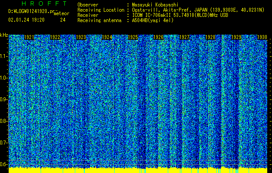Click the 1930 time marker
The image size is (272, 173).
tap(262, 37)
